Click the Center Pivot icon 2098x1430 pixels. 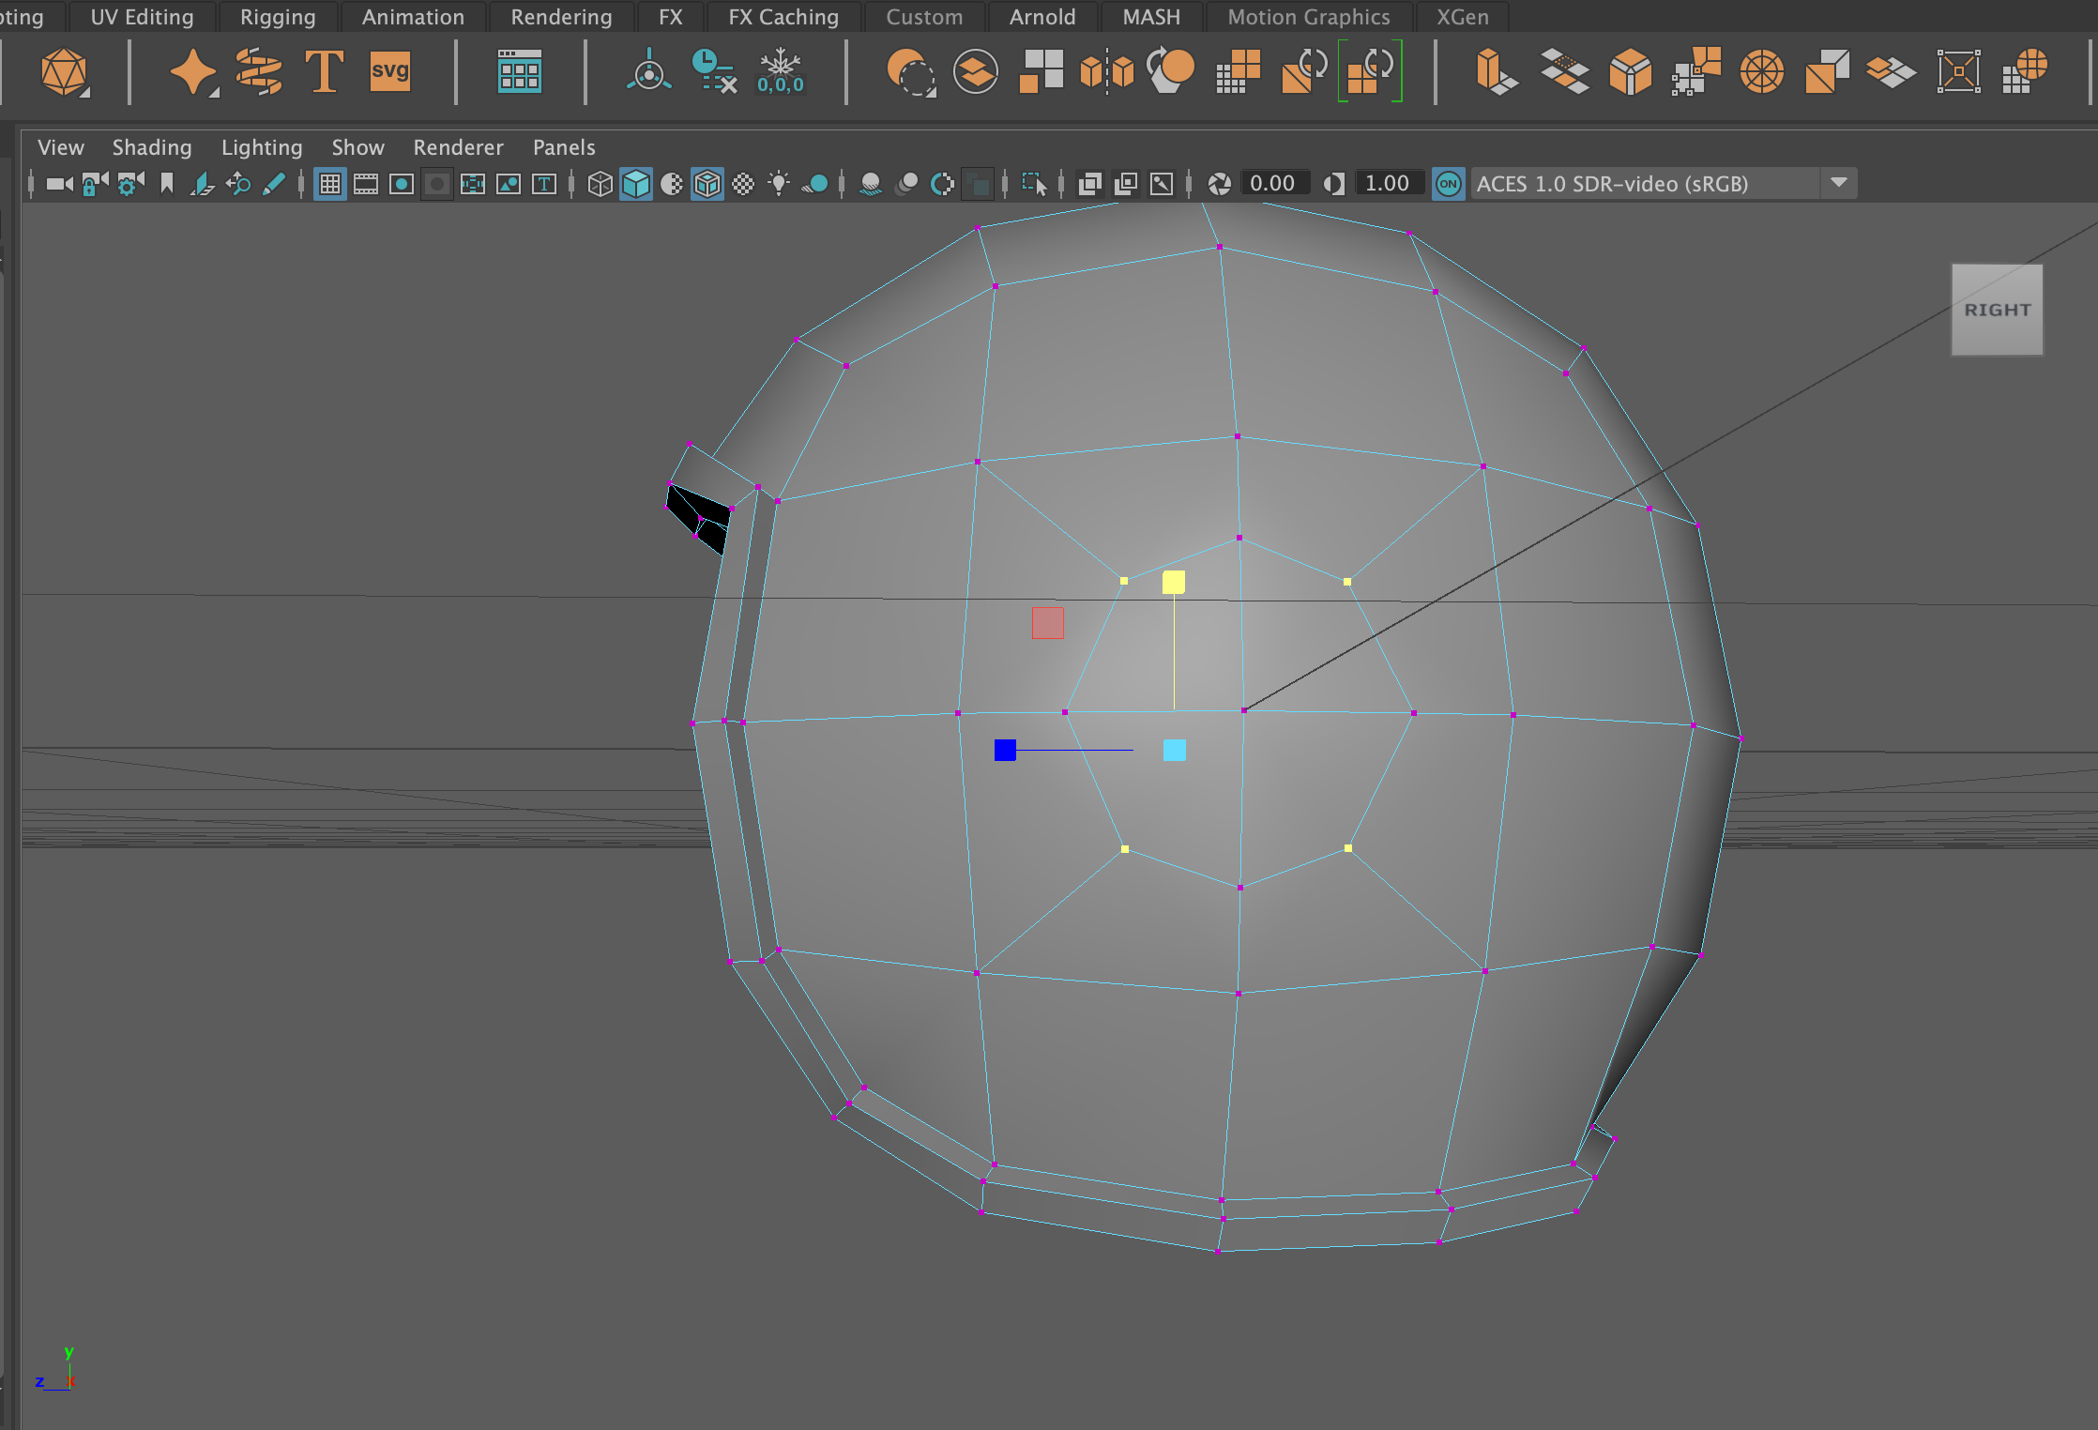pos(648,72)
